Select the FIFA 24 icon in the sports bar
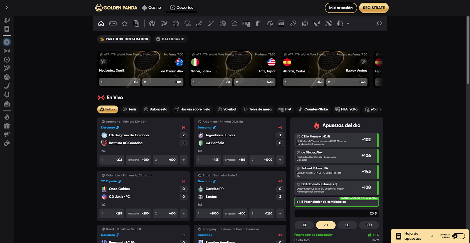This screenshot has width=470, height=243. coord(246,24)
